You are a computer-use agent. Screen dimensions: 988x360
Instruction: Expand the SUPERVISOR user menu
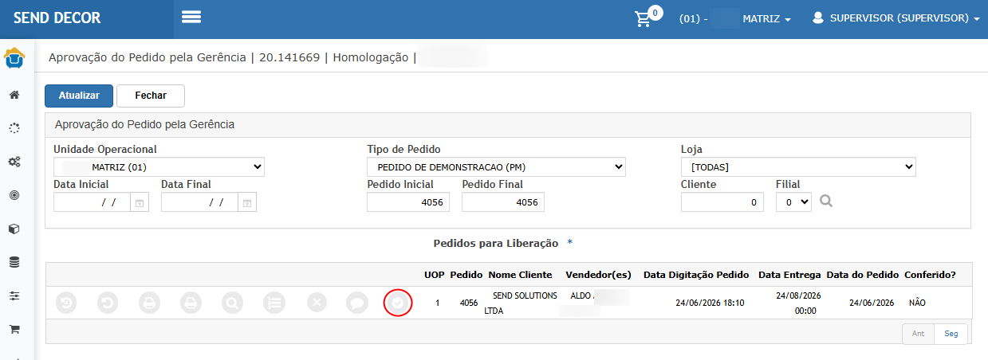895,18
